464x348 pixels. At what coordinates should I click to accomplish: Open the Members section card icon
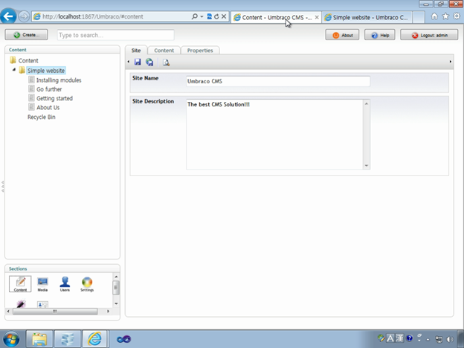pyautogui.click(x=42, y=304)
